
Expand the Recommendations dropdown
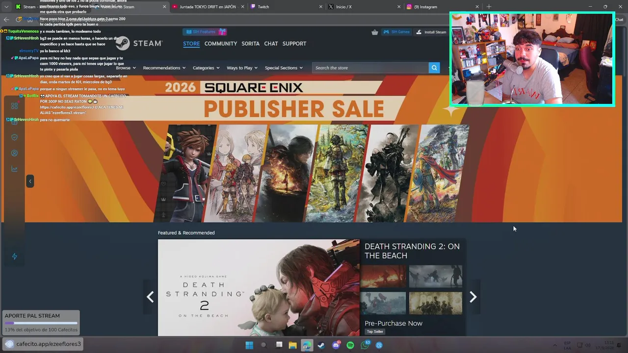pos(164,68)
